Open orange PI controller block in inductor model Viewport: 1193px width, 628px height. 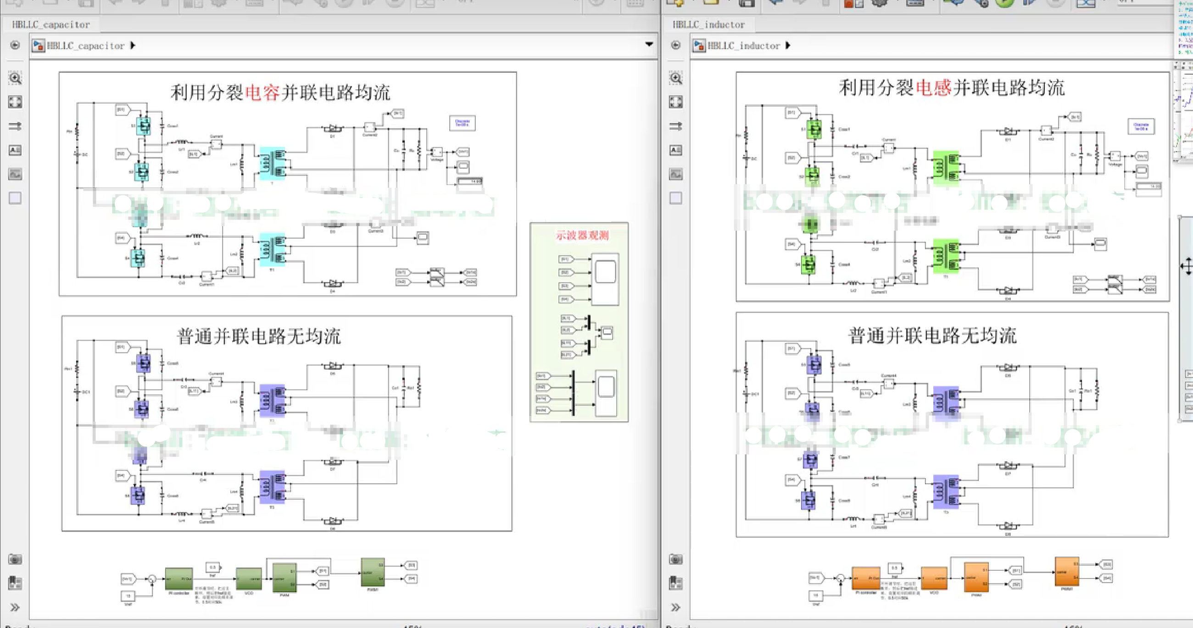(x=865, y=578)
